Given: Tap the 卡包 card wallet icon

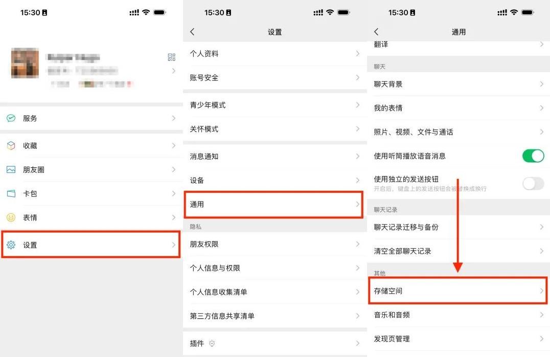Looking at the screenshot, I should [x=11, y=194].
